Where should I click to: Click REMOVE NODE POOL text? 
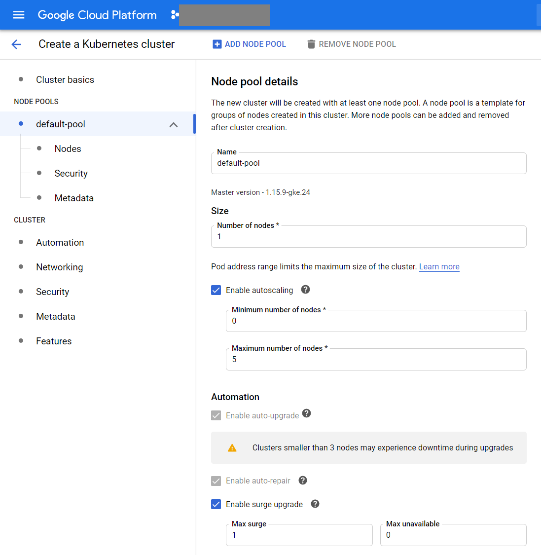pyautogui.click(x=358, y=44)
